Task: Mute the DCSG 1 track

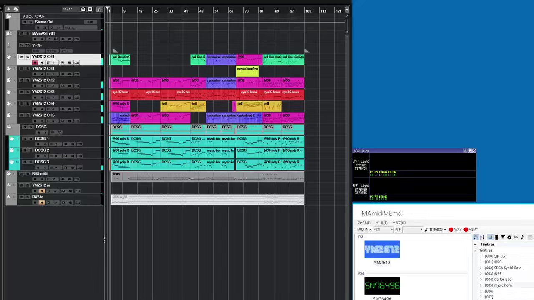Action: [25, 138]
